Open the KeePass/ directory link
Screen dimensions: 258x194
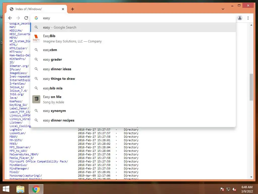click(x=16, y=102)
